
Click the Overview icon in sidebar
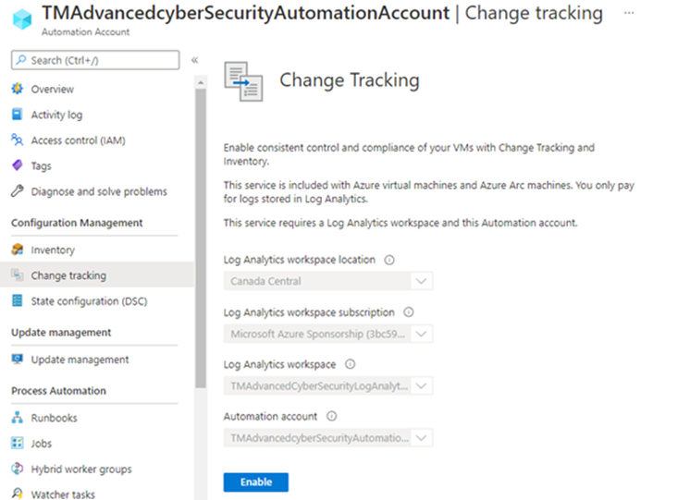click(17, 90)
